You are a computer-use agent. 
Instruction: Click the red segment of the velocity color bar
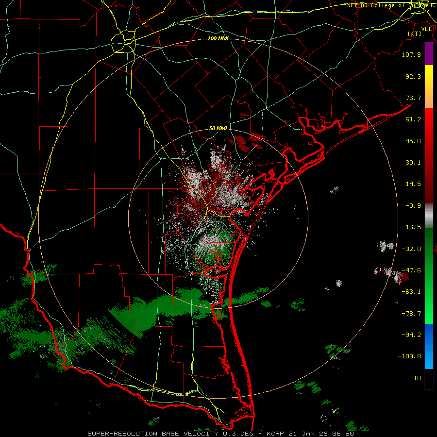pos(429,155)
